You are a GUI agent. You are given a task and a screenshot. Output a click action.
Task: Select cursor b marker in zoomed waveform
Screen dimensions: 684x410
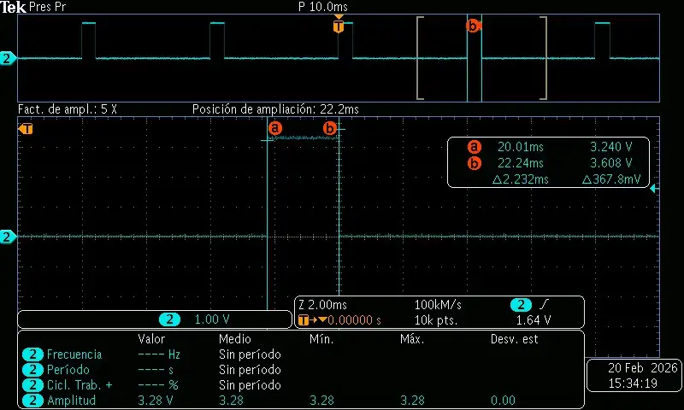click(x=330, y=128)
